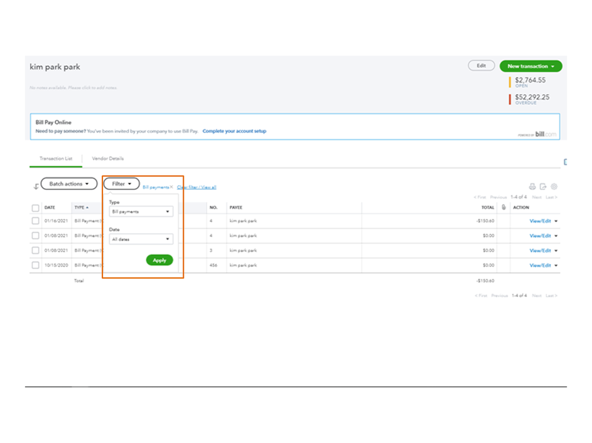Click the -$150.60 total in 01/16/2021 row
592x443 pixels.
[x=485, y=221]
